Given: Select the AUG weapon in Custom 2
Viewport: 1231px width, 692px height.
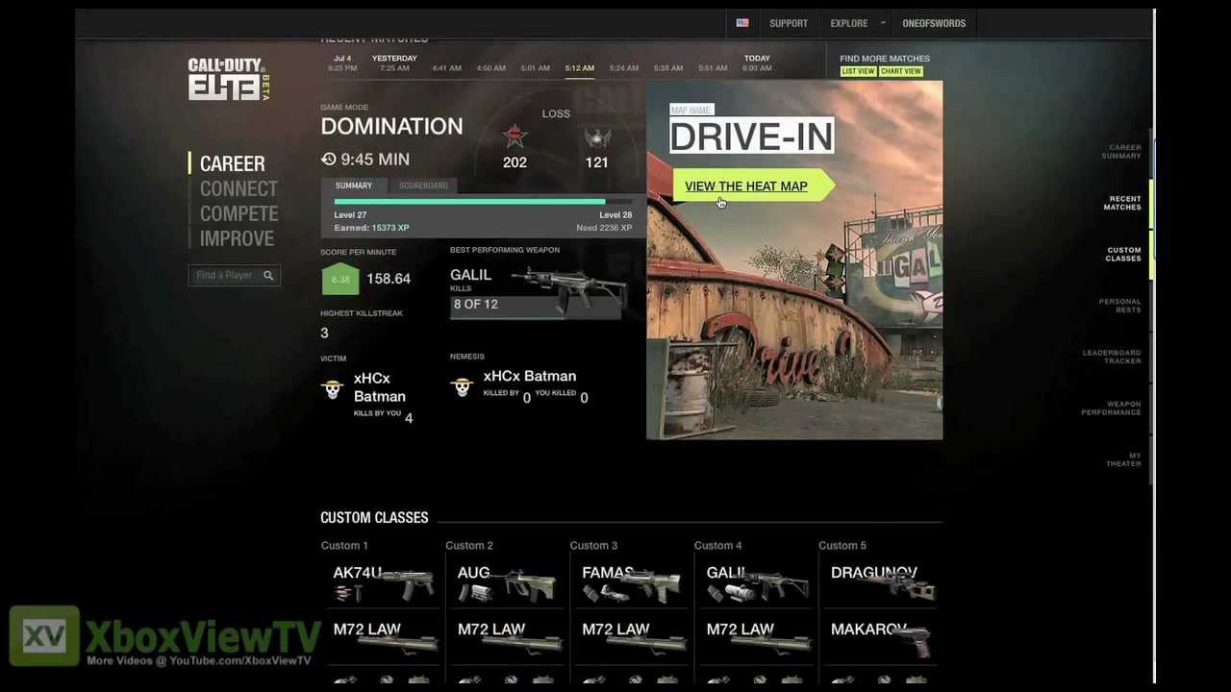Looking at the screenshot, I should (506, 583).
